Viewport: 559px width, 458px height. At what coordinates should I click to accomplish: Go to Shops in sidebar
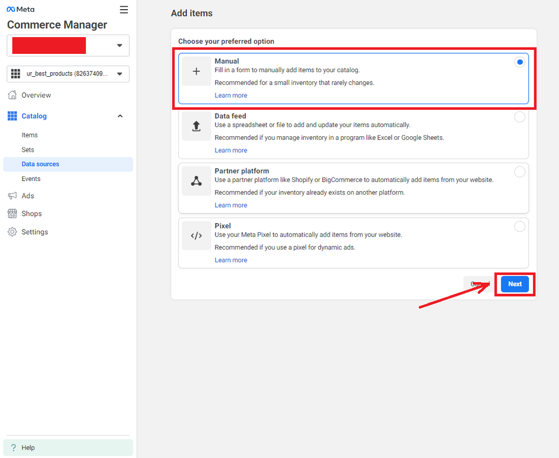coord(31,214)
